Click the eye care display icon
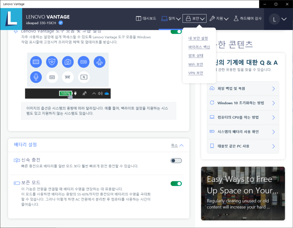 pos(36,62)
